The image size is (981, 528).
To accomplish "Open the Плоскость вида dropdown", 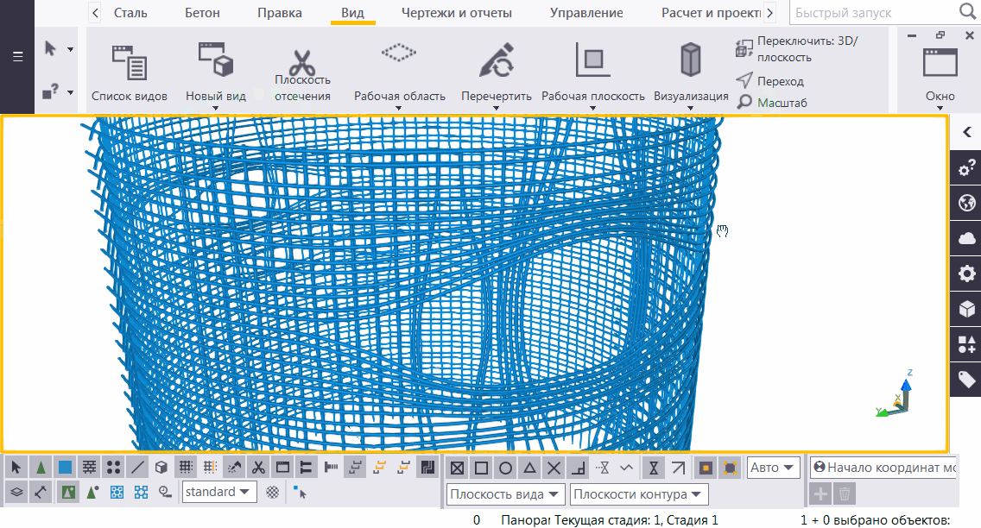I will pos(505,494).
